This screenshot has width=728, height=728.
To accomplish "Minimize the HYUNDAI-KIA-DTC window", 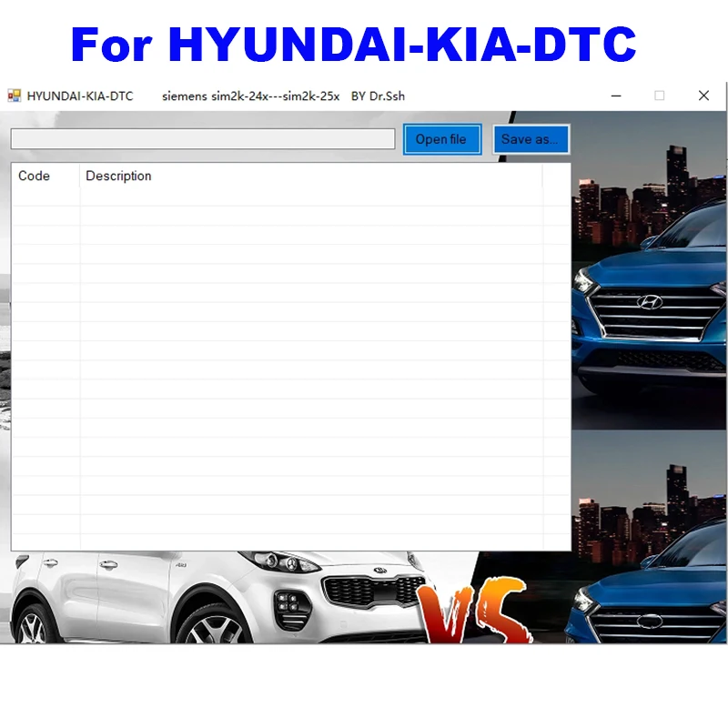I will pyautogui.click(x=617, y=96).
